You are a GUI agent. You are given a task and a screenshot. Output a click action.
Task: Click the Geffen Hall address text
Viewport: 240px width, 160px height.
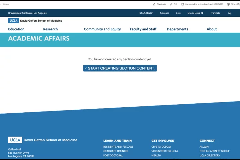tap(14, 149)
